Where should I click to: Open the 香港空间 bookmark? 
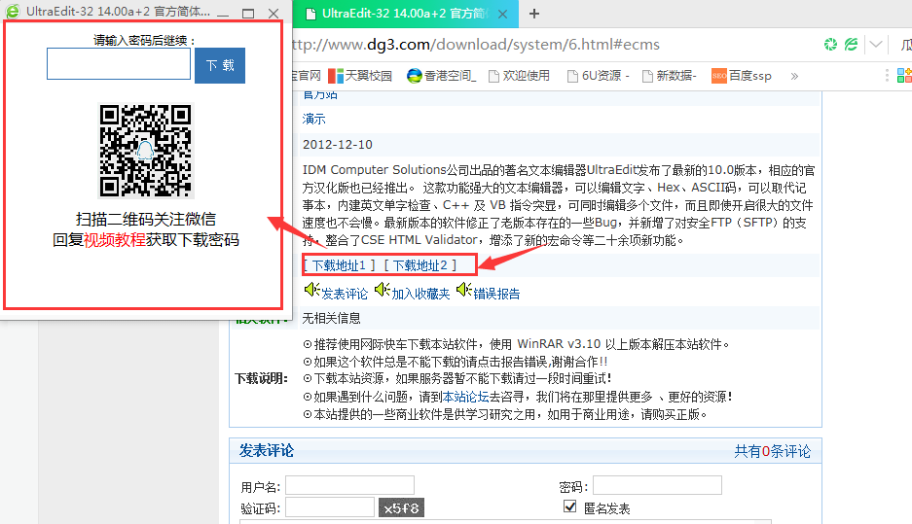tap(442, 76)
